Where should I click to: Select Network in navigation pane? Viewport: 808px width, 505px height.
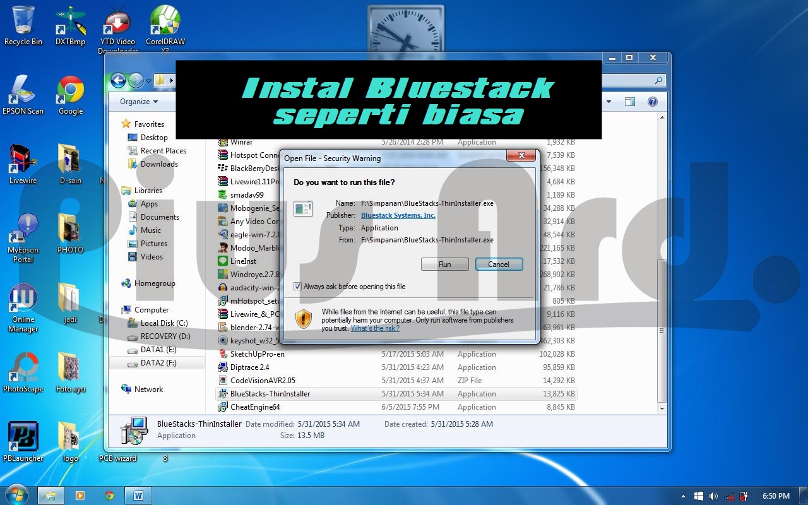pos(148,389)
